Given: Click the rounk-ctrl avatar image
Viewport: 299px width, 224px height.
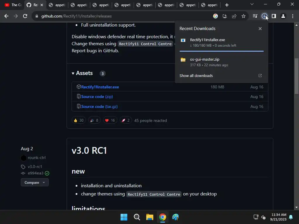Looking at the screenshot, I should tap(23, 158).
